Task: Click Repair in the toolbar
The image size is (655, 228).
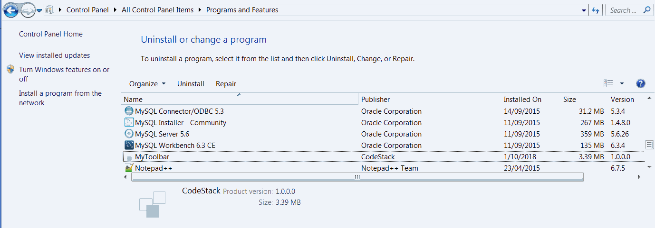Action: click(x=226, y=84)
